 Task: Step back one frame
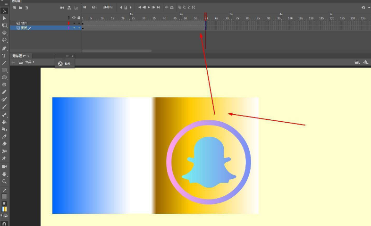(x=144, y=8)
